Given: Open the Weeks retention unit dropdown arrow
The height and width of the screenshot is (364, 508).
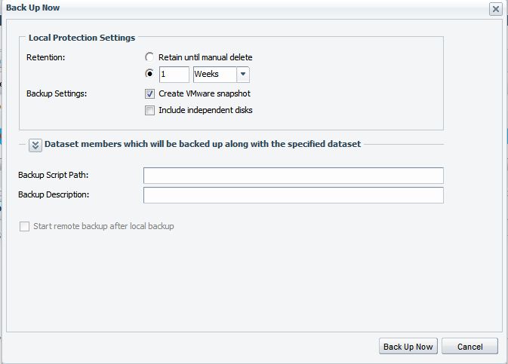Looking at the screenshot, I should pyautogui.click(x=242, y=75).
